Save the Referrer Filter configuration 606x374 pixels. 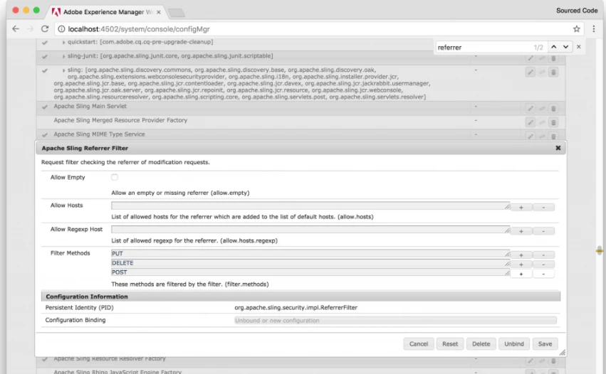[545, 344]
